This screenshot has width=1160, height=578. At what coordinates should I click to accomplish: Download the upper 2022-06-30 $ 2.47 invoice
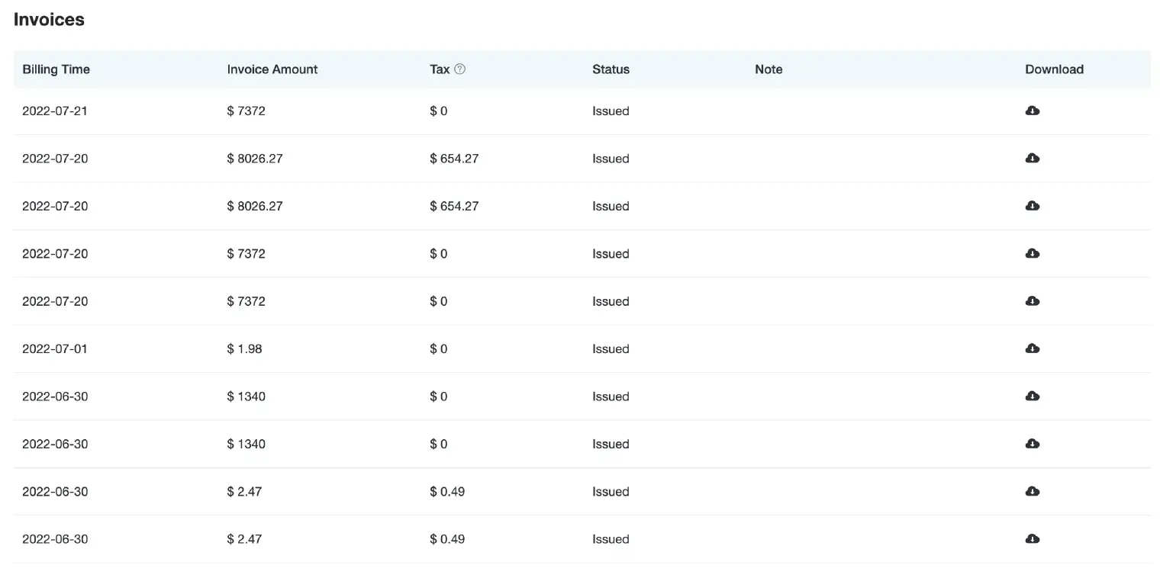point(1032,491)
